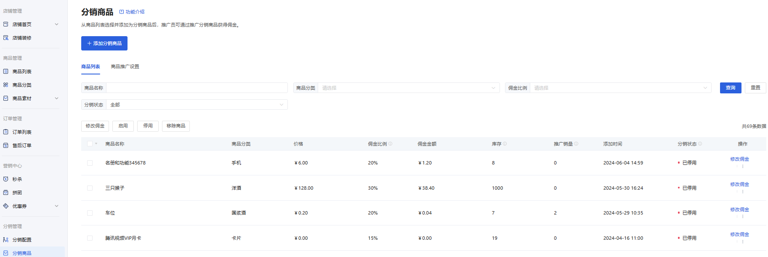Image resolution: width=768 pixels, height=257 pixels.
Task: Click the batch 修改佣金 button
Action: click(95, 126)
